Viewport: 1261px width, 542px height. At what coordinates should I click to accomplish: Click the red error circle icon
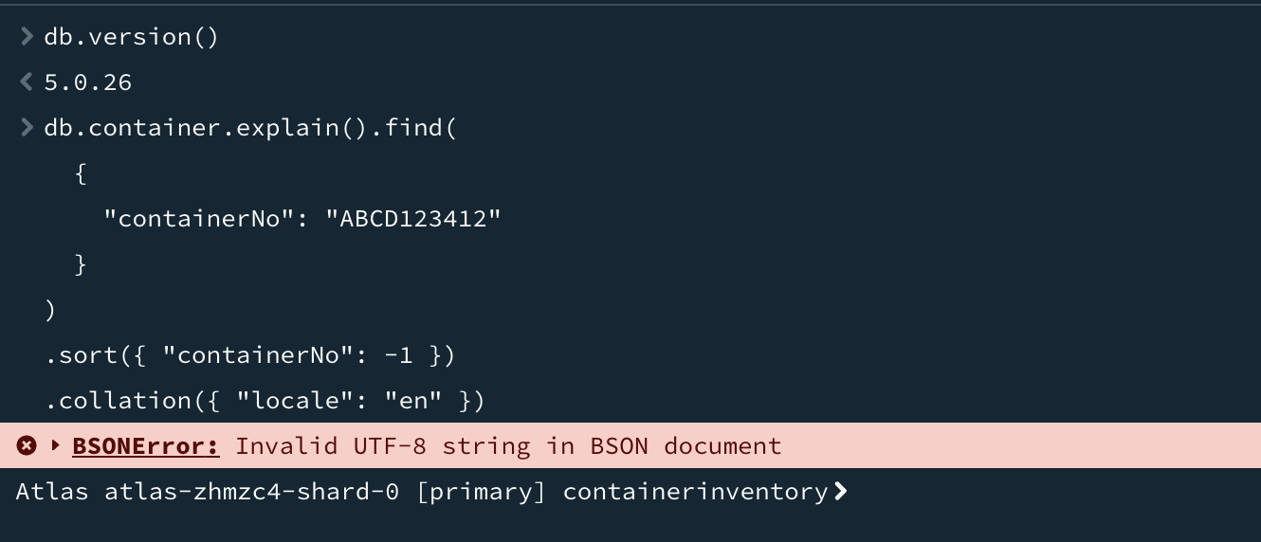tap(27, 445)
